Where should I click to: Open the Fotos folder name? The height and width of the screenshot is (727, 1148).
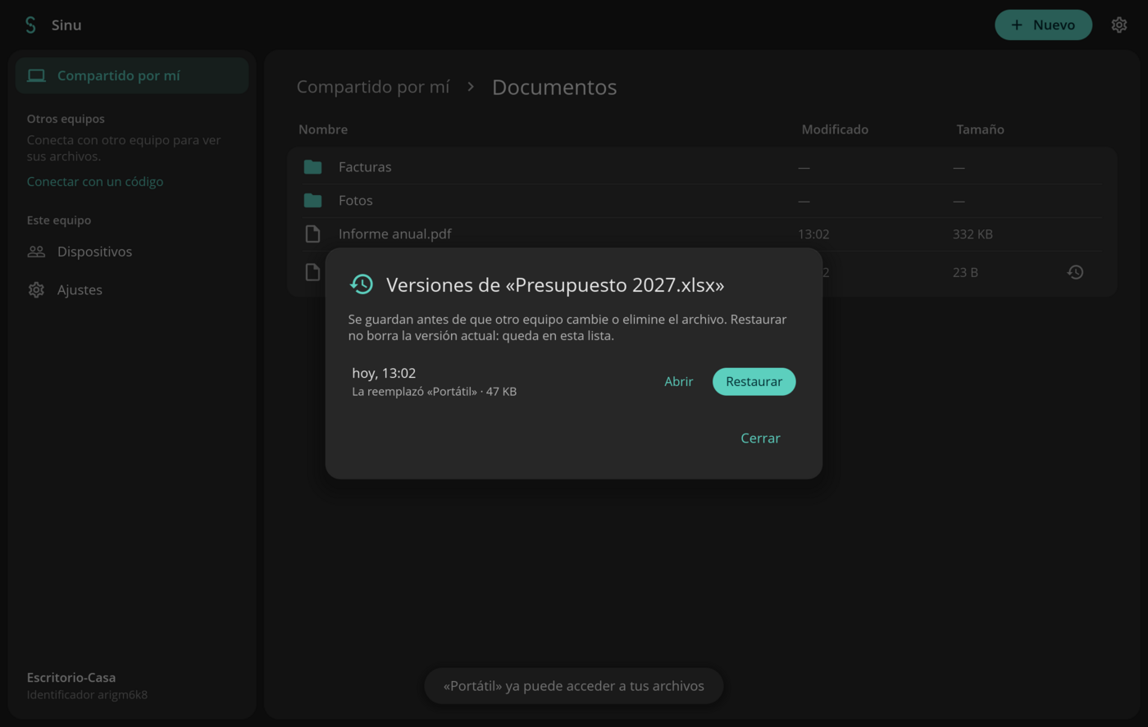click(x=356, y=201)
